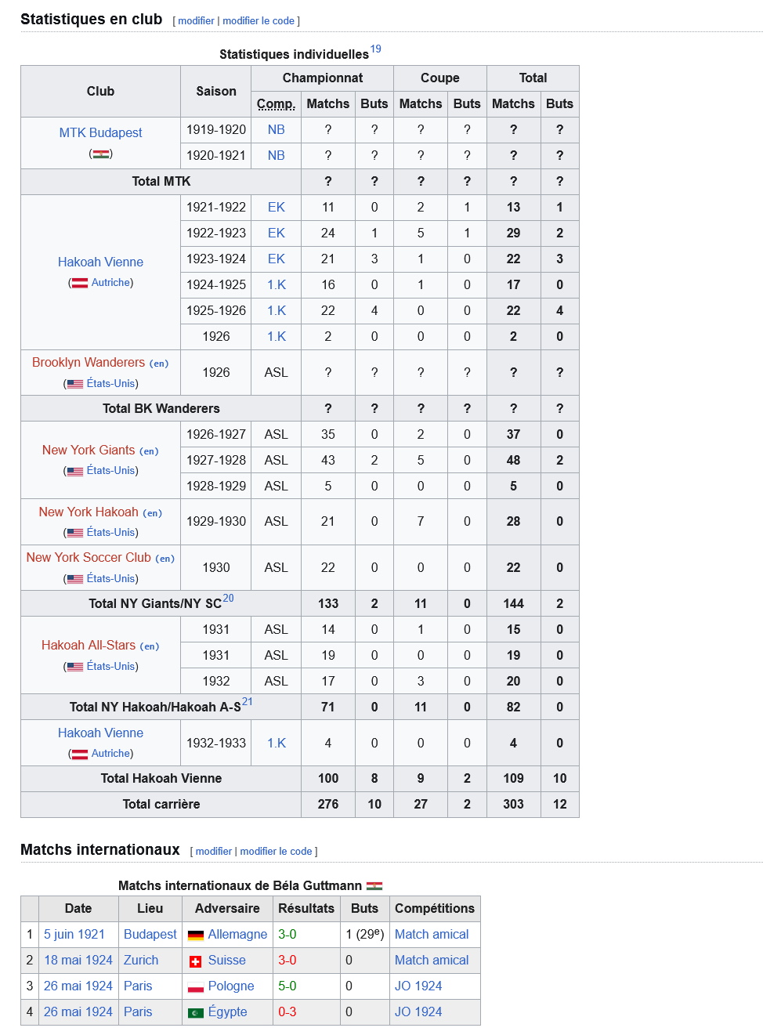Click 'modifier' next to Statistiques en club
The width and height of the screenshot is (763, 1035).
point(196,21)
